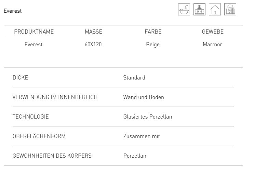Click the DICKE row label
Screen dimensions: 254x171
tap(20, 78)
